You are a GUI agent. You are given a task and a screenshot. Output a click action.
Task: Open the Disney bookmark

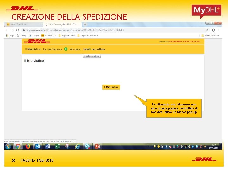pos(22,35)
